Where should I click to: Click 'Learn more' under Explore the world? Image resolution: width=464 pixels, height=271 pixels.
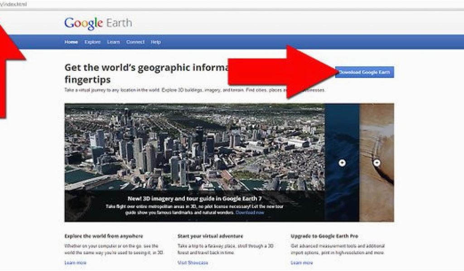(76, 263)
